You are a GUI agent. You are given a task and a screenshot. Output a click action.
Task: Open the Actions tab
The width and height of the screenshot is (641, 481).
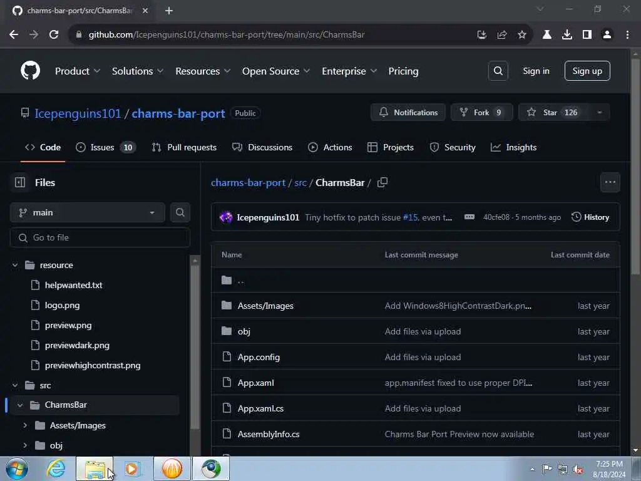point(330,147)
